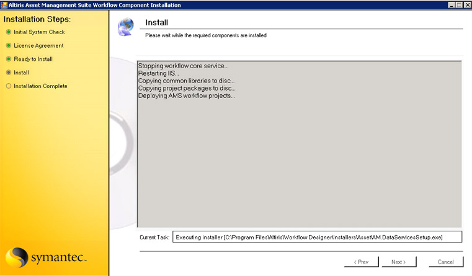Click the < Prev button
472x276 pixels.
tap(361, 262)
